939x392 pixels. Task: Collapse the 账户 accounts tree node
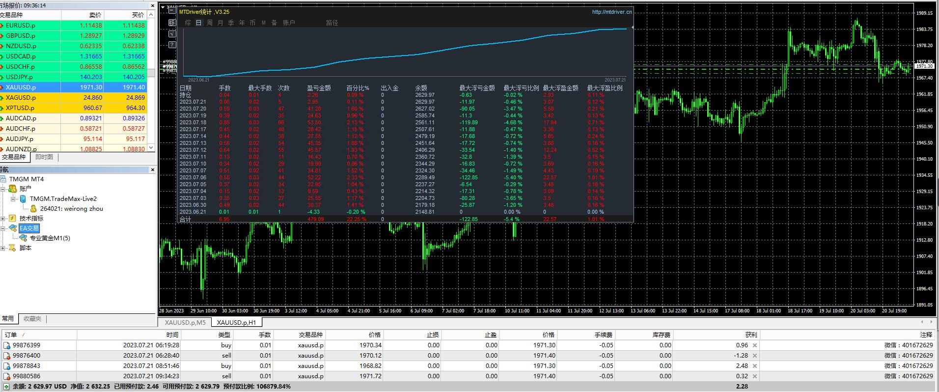tap(3, 189)
